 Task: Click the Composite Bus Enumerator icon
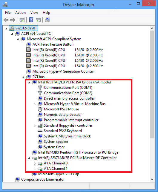tap(17, 179)
